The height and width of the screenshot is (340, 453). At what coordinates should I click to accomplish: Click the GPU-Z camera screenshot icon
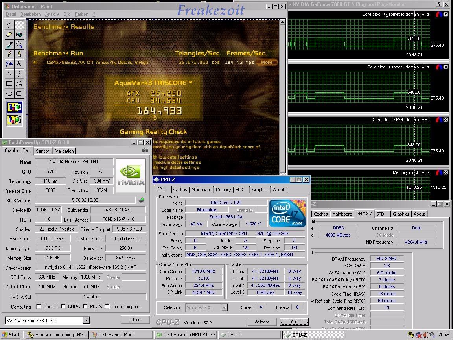point(144,150)
